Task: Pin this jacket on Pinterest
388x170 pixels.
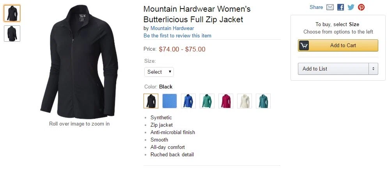Action: tap(361, 7)
